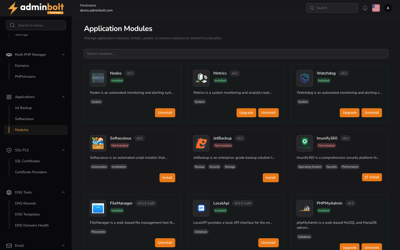Click the Softaculous module icon
Viewport: 400px width, 250px height.
click(98, 143)
